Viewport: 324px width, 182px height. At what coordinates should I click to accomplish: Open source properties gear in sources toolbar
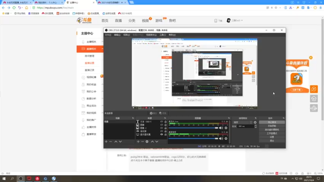click(147, 142)
